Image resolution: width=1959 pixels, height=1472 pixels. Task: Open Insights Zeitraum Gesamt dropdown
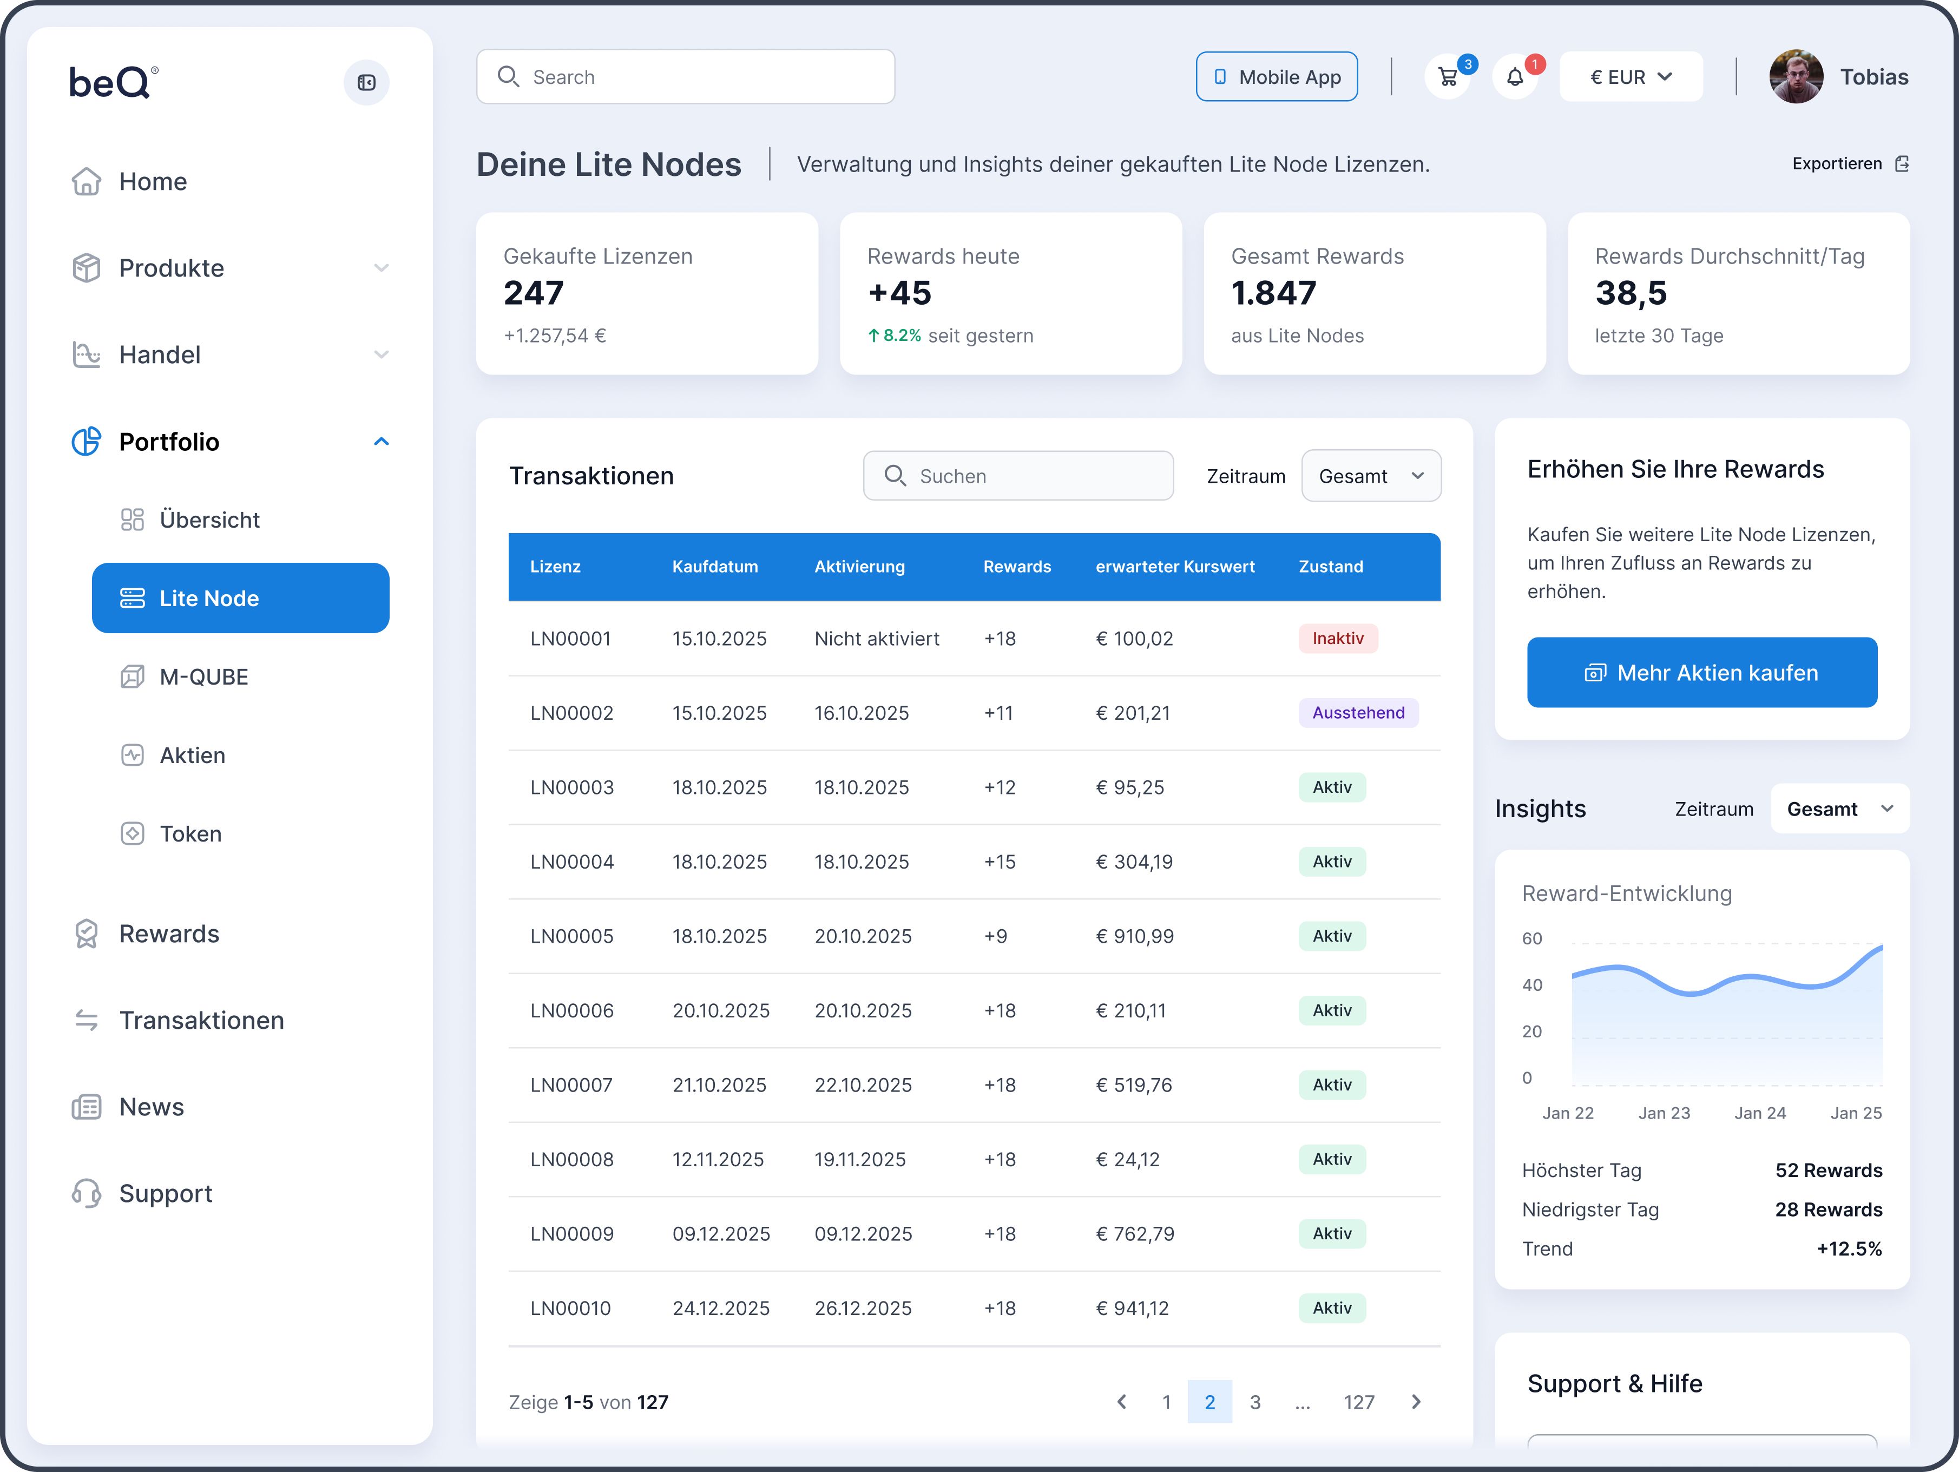(1838, 809)
